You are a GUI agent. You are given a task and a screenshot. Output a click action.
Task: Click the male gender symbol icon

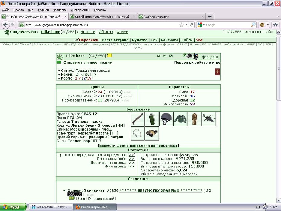(184, 55)
